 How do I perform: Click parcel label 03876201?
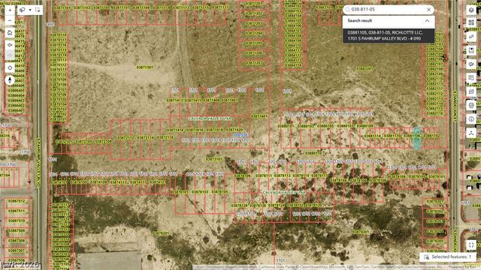160,233
